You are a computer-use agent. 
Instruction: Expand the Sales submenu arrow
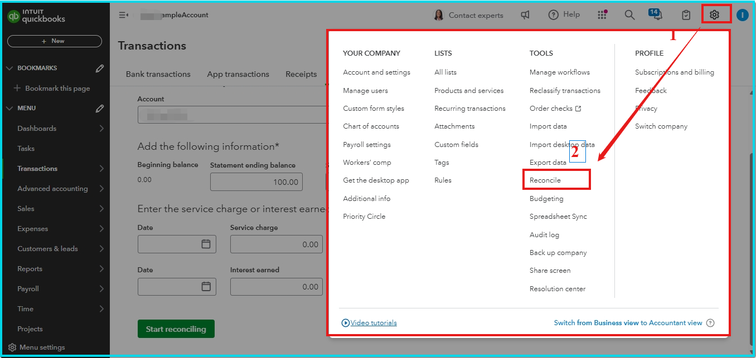click(x=101, y=209)
